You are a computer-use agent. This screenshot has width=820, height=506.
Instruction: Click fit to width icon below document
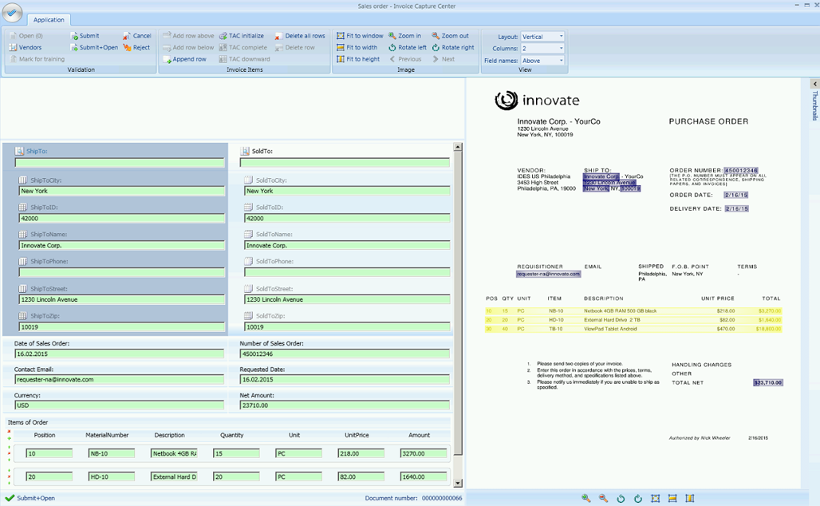coord(672,498)
